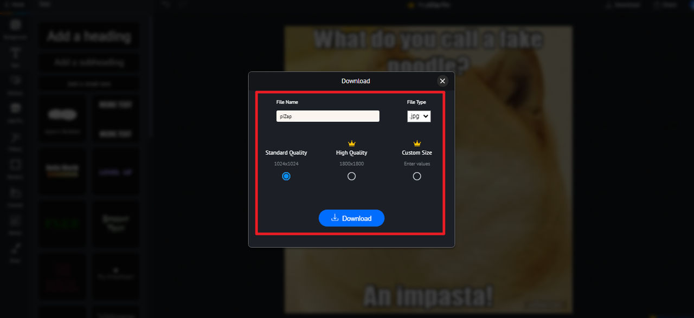Click the Add a subheading text preset
The image size is (694, 318).
tap(89, 62)
